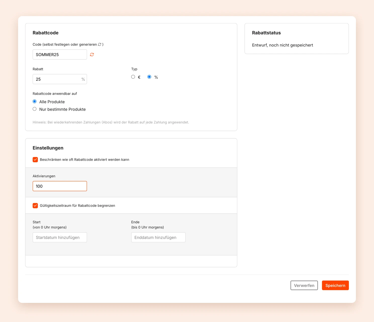The width and height of the screenshot is (374, 322).
Task: Click the Rabattstatus heading
Action: 266,33
